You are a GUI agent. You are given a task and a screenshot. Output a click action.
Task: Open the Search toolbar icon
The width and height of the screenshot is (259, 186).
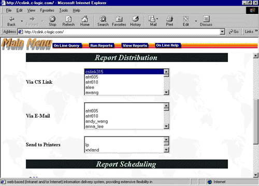tap(103, 19)
